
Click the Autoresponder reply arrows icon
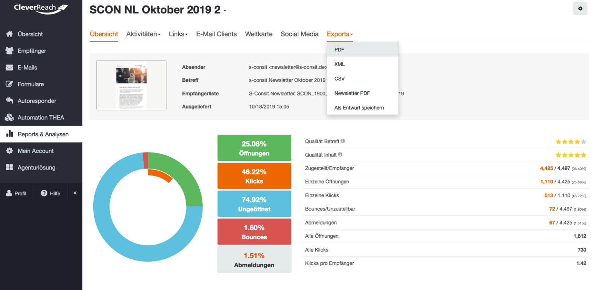[9, 101]
